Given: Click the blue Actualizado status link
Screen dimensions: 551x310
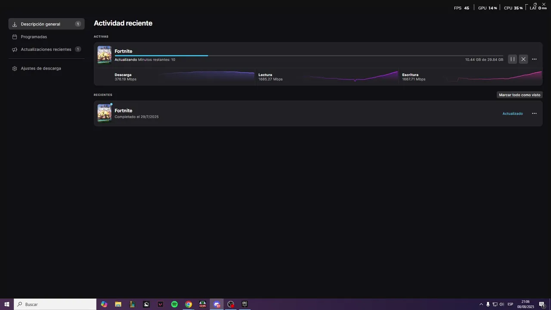Looking at the screenshot, I should click(x=513, y=114).
